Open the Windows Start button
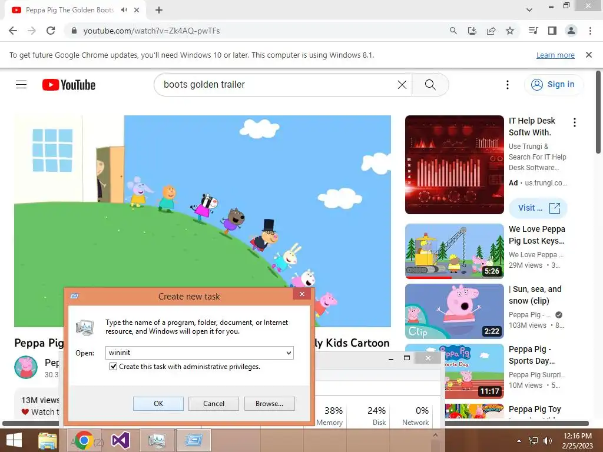Screen dimensions: 603x452 14,440
